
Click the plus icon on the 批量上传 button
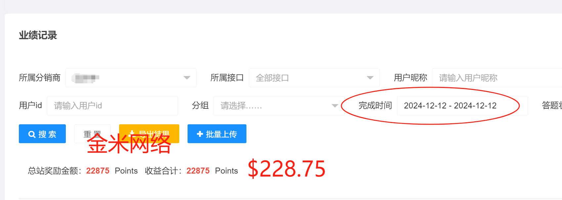[200, 134]
